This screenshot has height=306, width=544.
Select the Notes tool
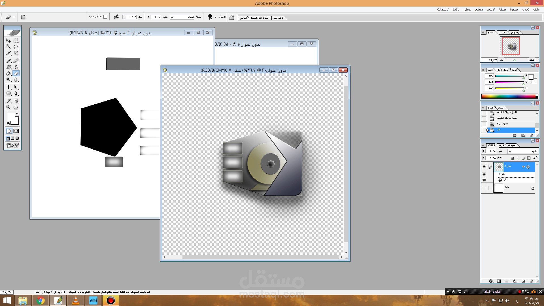16,101
